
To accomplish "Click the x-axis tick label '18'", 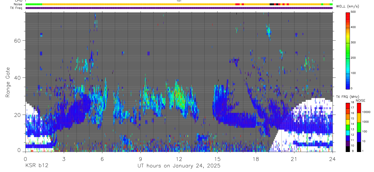I will pos(256,159).
